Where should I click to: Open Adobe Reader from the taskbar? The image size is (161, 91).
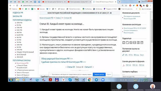tap(50, 80)
